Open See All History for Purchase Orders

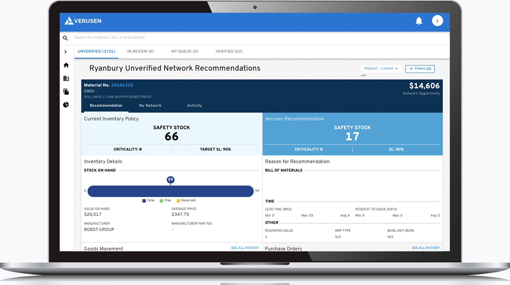pos(426,248)
